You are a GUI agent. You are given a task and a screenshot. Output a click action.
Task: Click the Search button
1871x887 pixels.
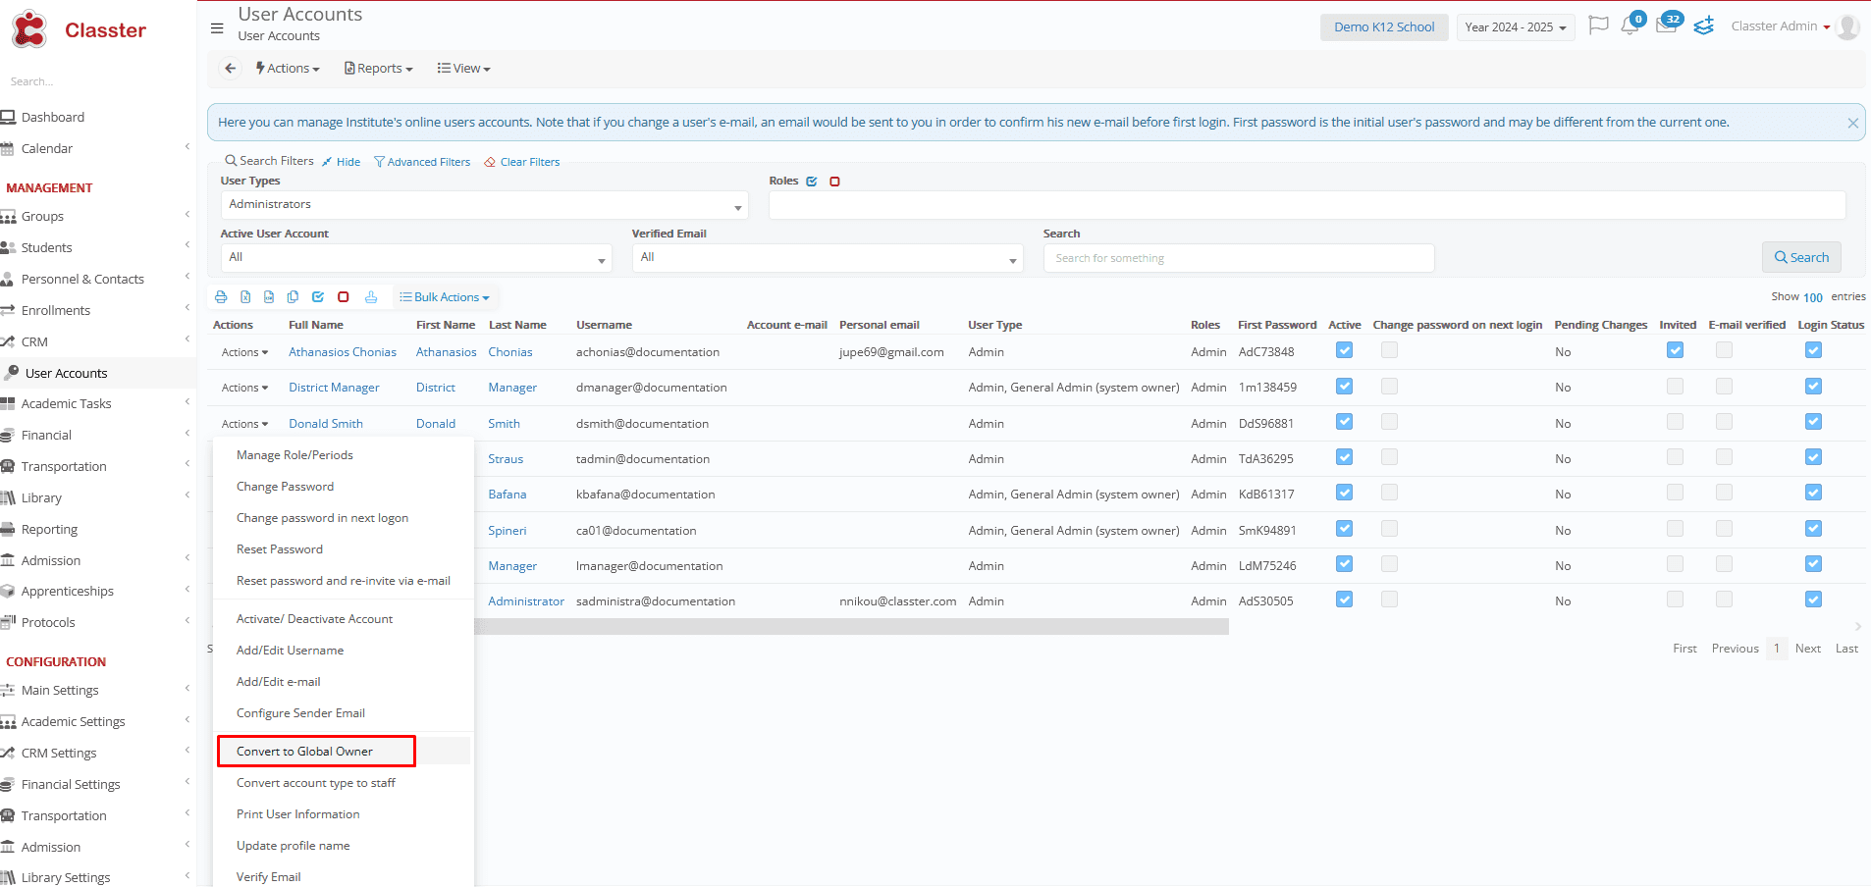(x=1801, y=257)
